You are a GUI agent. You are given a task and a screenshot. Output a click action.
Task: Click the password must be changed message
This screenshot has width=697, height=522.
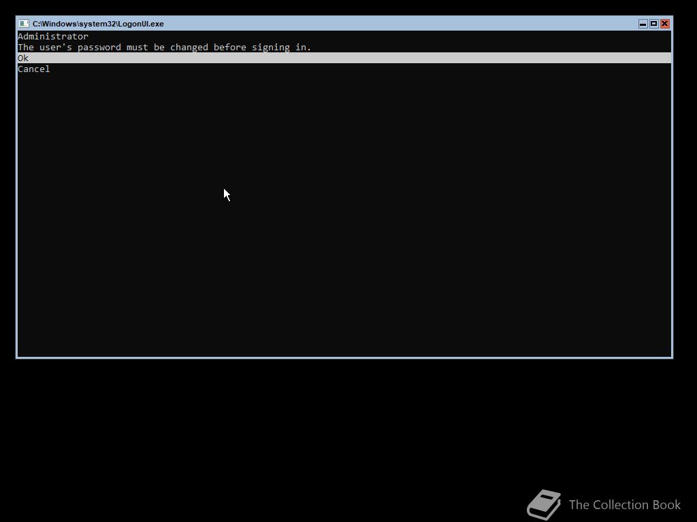pos(165,47)
